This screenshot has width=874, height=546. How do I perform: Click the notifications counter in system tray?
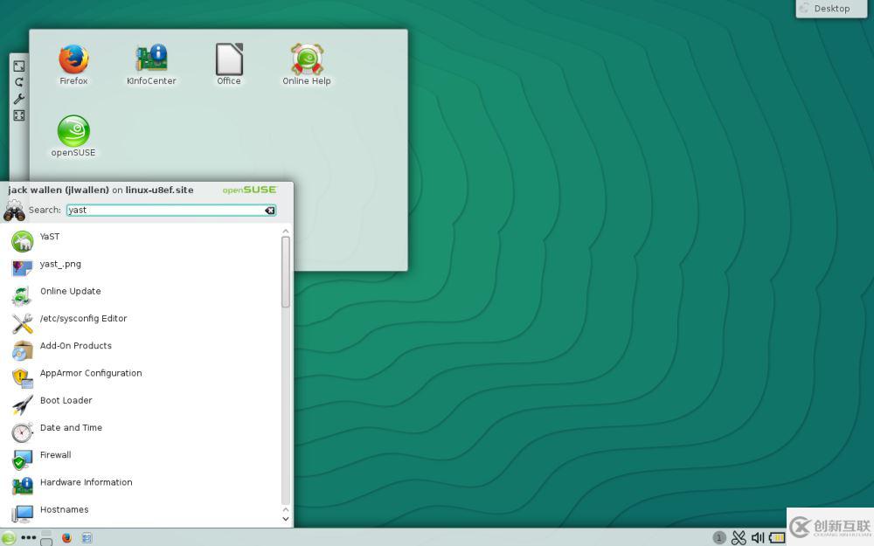pyautogui.click(x=719, y=538)
